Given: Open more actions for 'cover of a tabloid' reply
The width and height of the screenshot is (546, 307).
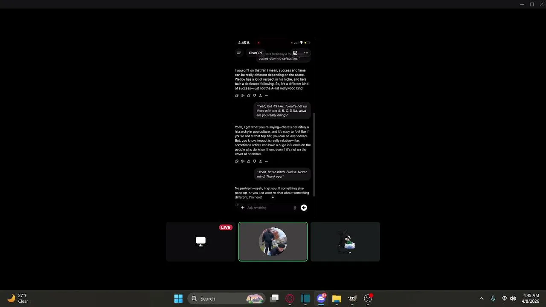Looking at the screenshot, I should pyautogui.click(x=267, y=161).
